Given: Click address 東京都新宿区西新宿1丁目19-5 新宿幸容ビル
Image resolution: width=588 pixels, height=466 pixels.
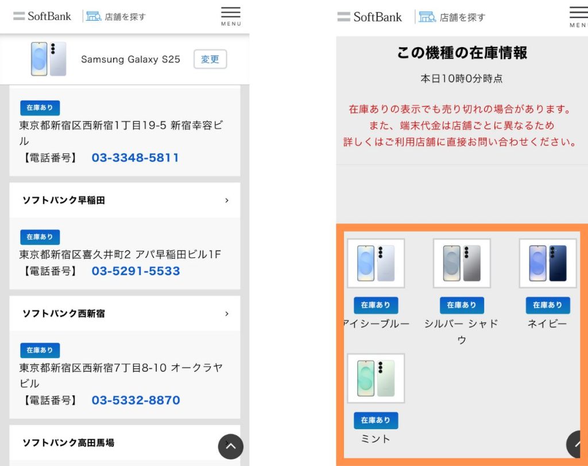Looking at the screenshot, I should tap(121, 133).
